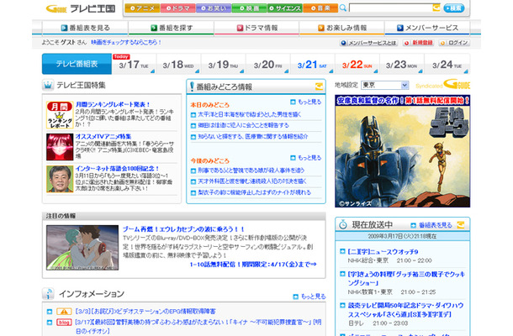Click the blue 検索 search button
Viewport: 513px width, 336px height.
[454, 8]
